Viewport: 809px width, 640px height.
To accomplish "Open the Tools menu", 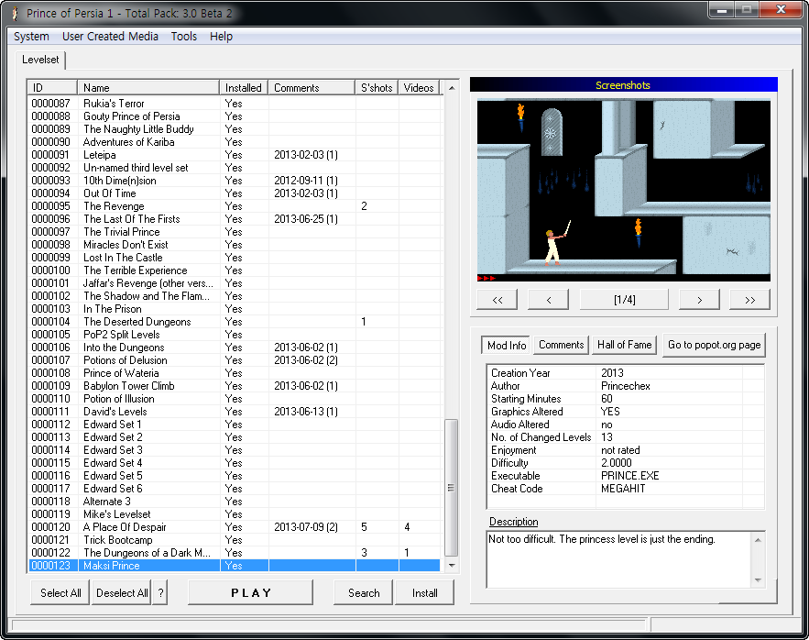I will (183, 37).
